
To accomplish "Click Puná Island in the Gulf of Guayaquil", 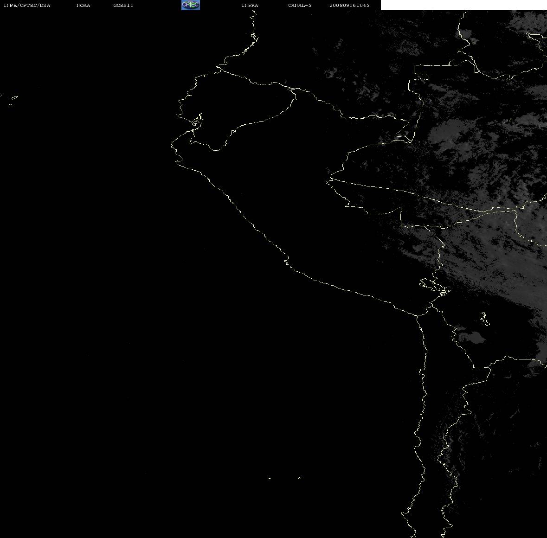I will (x=198, y=120).
